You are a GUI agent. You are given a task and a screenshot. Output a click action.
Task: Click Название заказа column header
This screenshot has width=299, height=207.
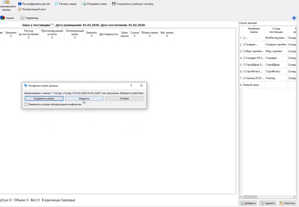tap(254, 30)
